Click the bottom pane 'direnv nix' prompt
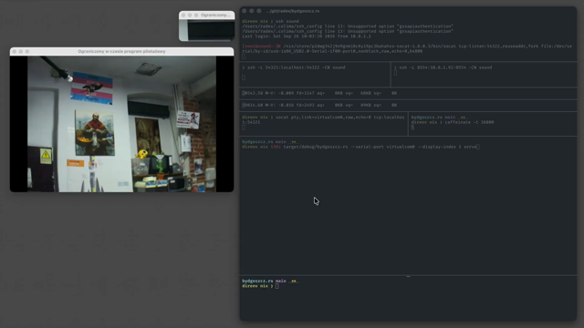This screenshot has width=584, height=328. pos(257,286)
